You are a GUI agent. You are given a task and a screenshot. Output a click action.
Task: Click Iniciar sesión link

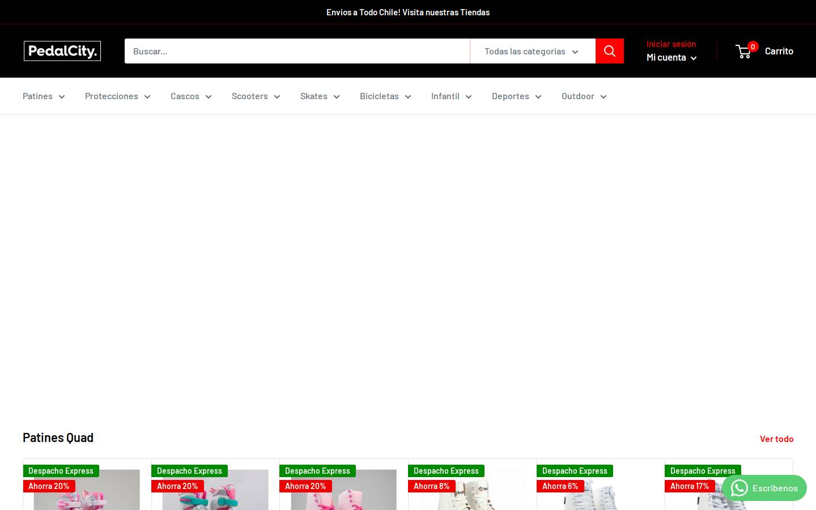[671, 44]
